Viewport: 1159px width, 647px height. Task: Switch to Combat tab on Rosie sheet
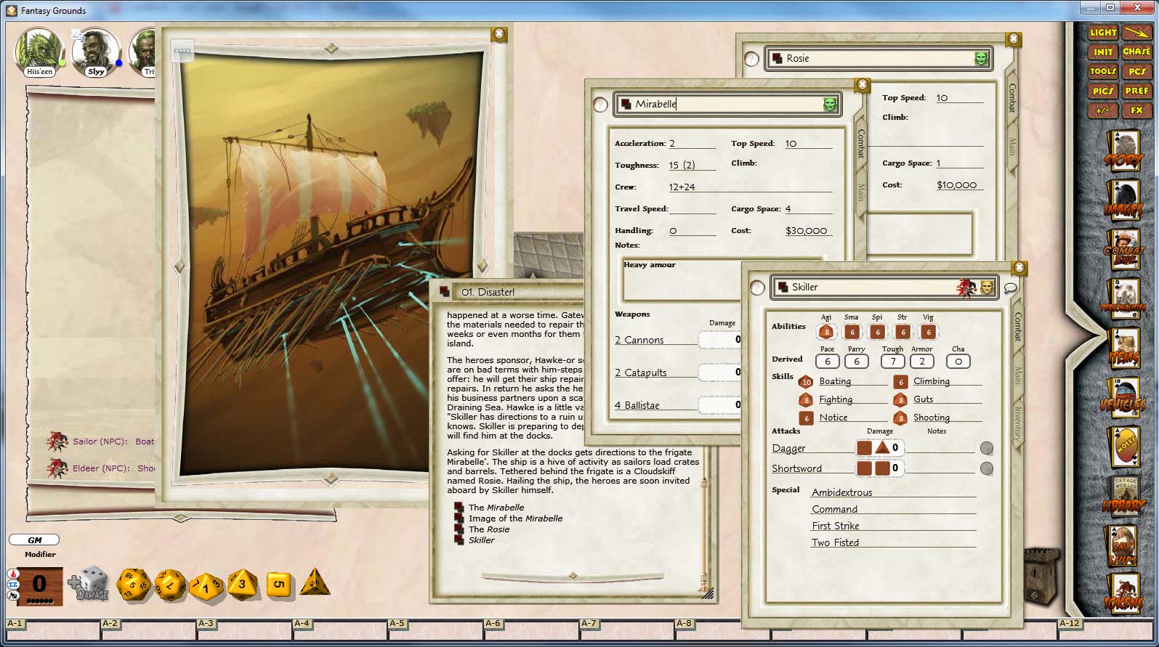[x=1011, y=97]
